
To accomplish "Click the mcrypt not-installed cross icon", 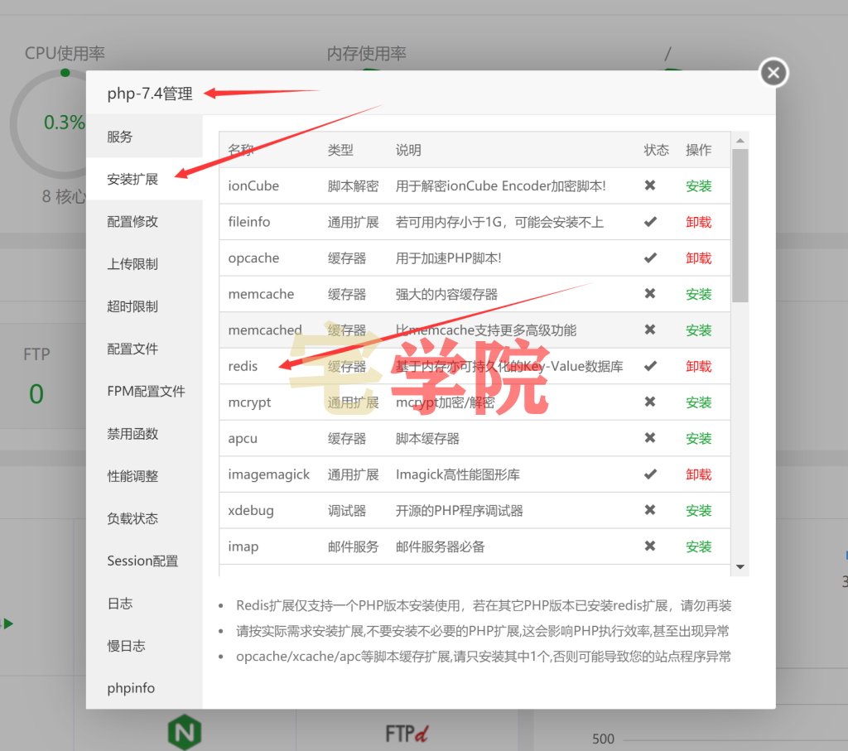I will (x=650, y=402).
